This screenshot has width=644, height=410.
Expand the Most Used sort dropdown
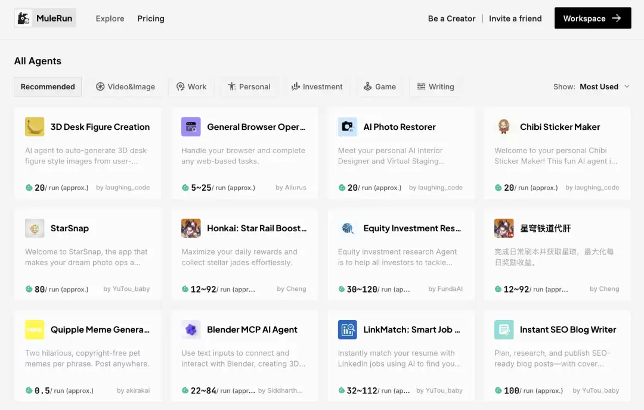[599, 86]
